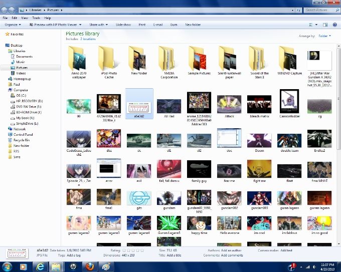This screenshot has height=272, width=341.
Task: Click the Slide show button
Action: coord(123,25)
